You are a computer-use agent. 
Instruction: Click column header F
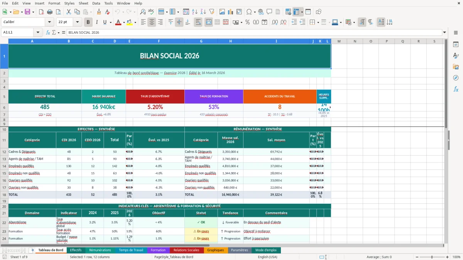pos(159,41)
